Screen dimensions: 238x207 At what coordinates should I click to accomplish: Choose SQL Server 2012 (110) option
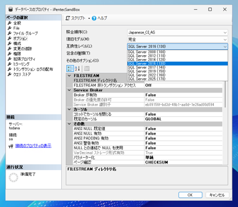(177, 56)
